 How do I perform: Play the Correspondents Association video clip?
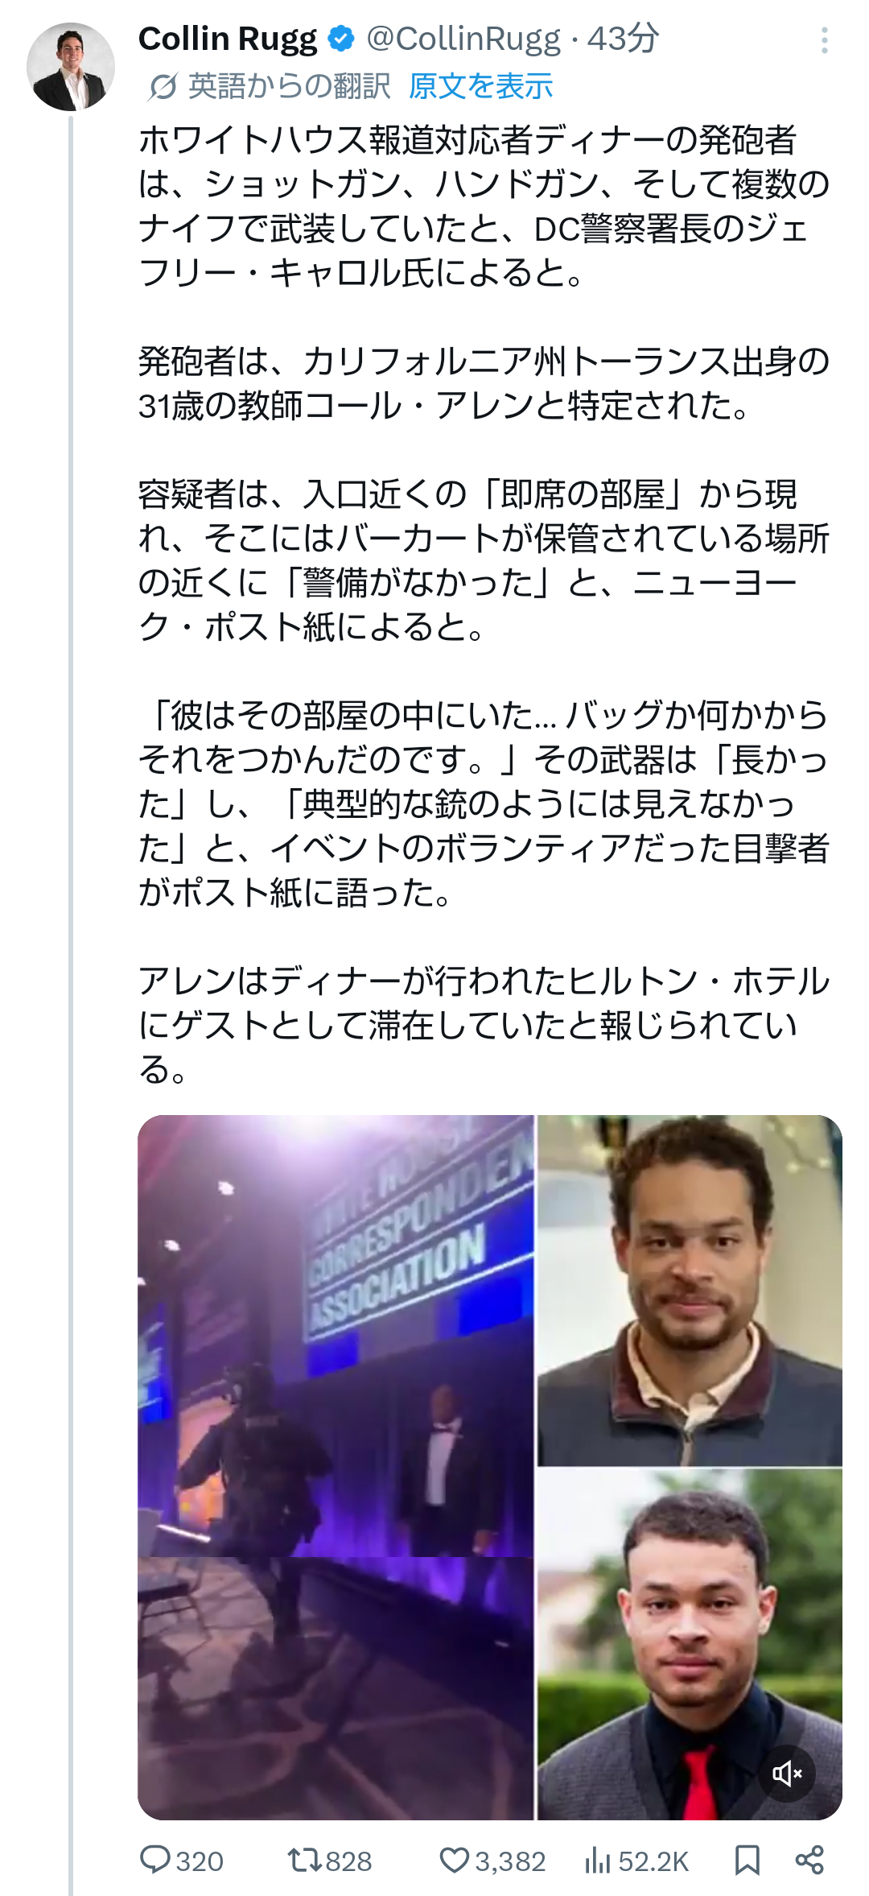tap(336, 1467)
